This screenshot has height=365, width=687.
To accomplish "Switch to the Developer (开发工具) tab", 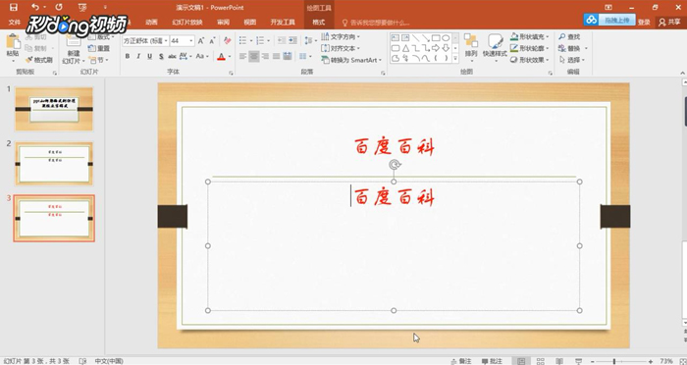I will point(283,23).
